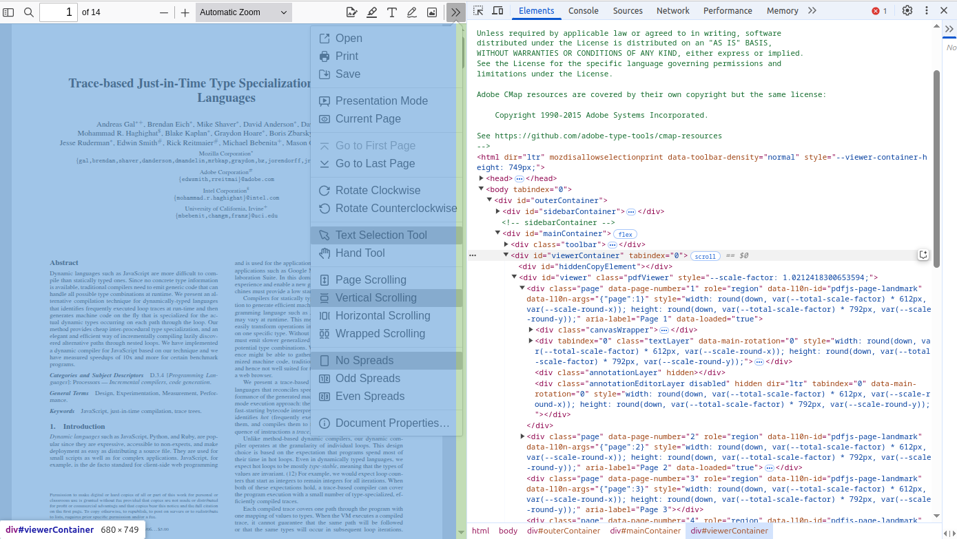Click the div#mainContainer breadcrumb
The width and height of the screenshot is (957, 539).
(646, 531)
